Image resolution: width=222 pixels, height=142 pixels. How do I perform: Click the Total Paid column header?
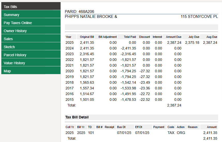tap(130, 37)
